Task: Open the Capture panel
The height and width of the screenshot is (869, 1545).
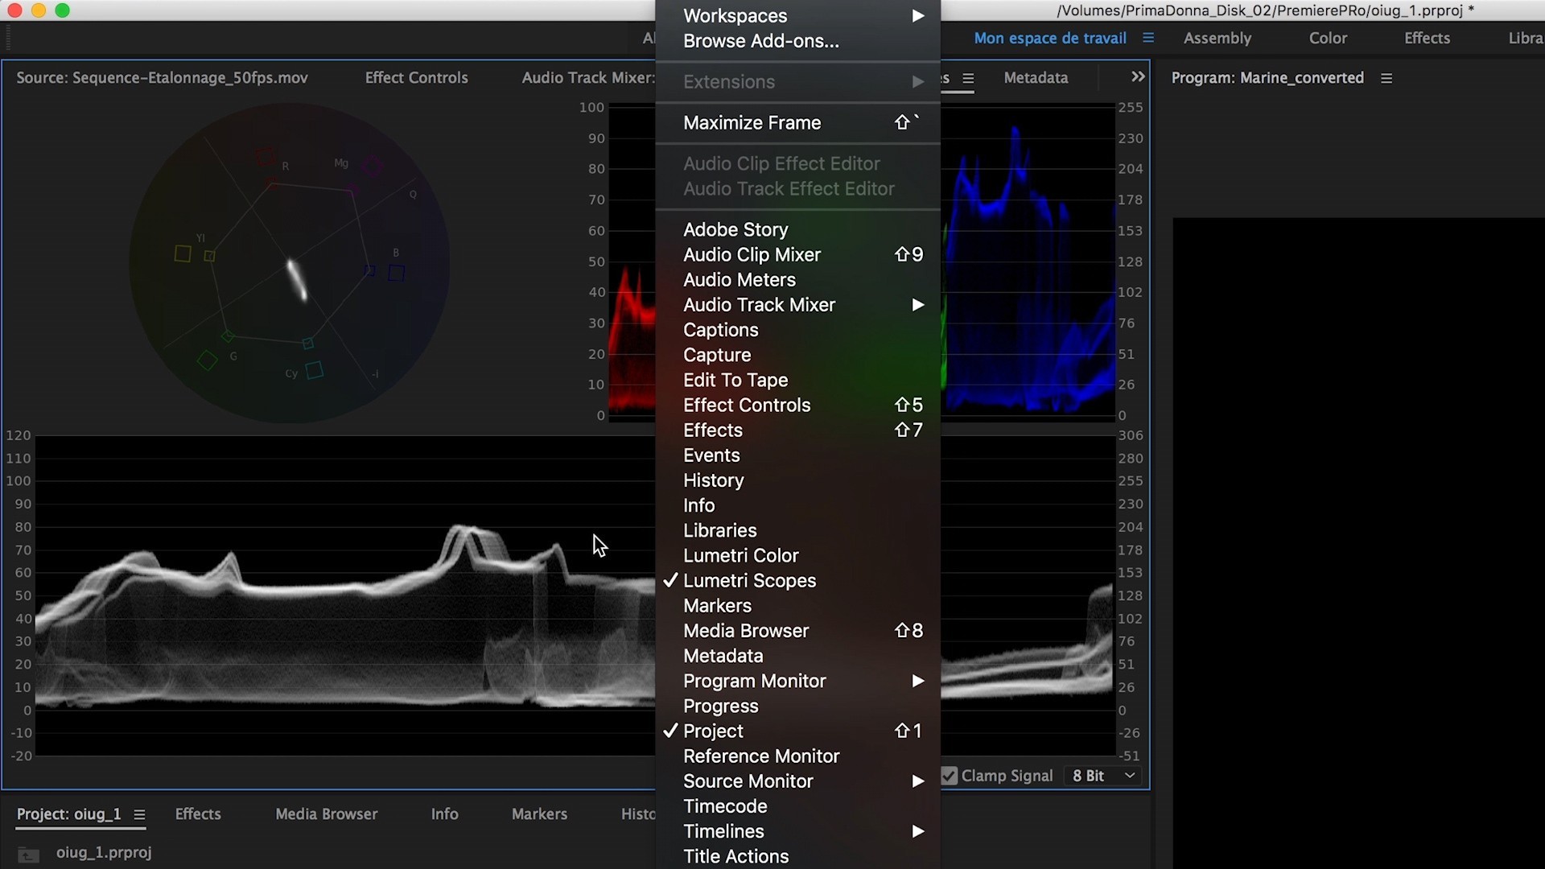Action: coord(798,355)
